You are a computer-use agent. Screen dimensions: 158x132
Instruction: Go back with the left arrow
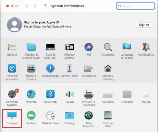point(27,6)
